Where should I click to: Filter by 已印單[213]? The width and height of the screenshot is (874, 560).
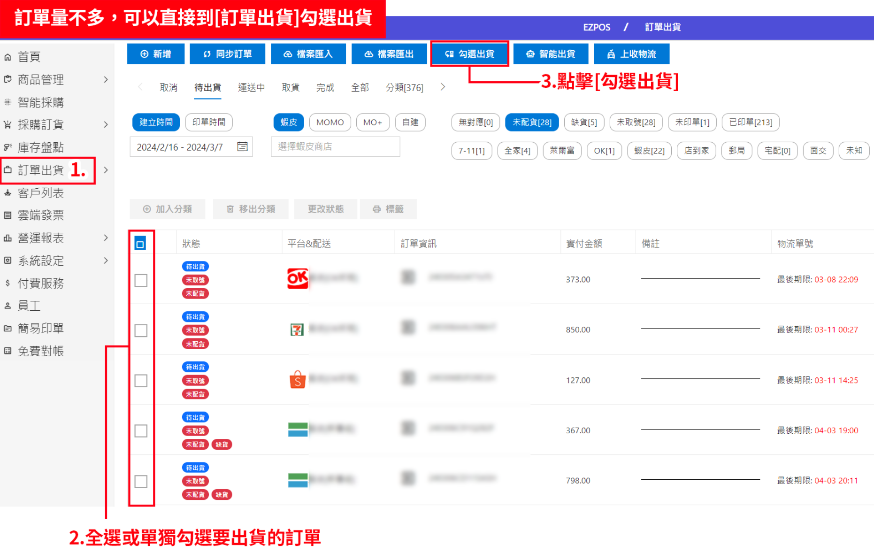tap(751, 122)
